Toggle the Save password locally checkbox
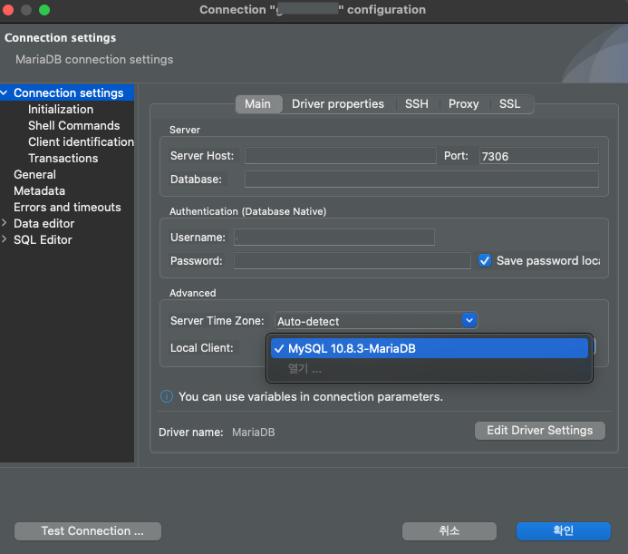This screenshot has width=628, height=554. 485,260
